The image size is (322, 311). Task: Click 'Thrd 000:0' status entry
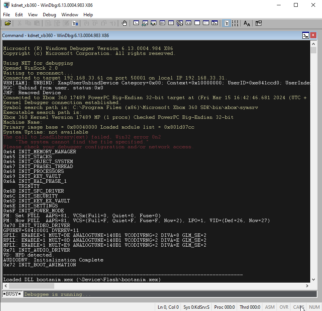250,307
